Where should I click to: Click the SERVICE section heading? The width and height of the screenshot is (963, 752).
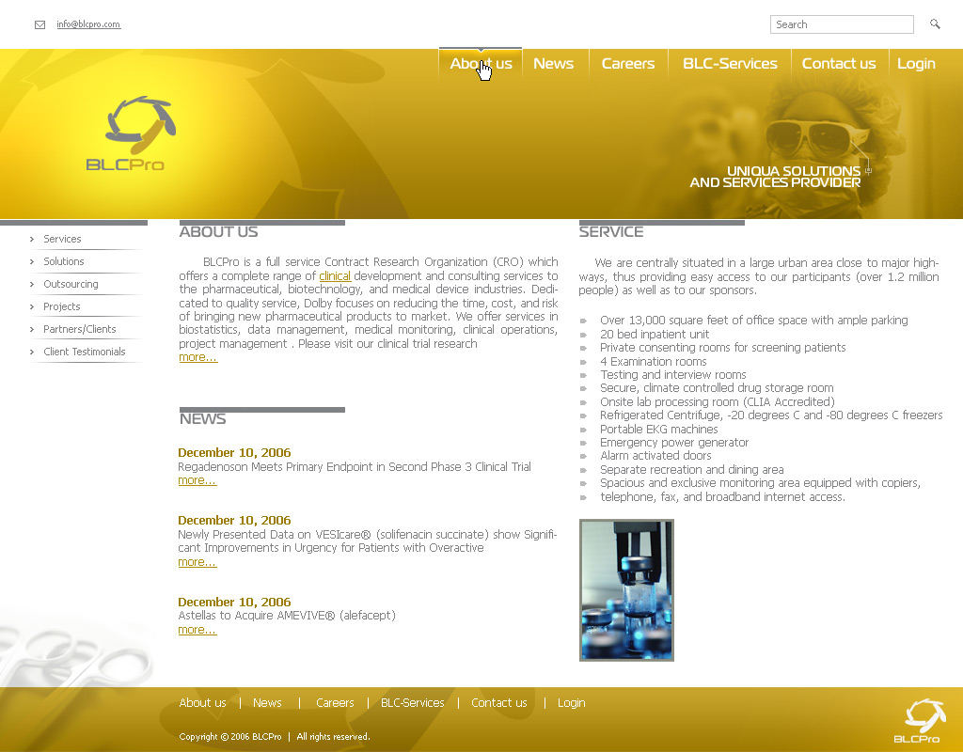tap(611, 232)
